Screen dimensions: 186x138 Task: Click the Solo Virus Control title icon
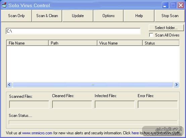4,5
